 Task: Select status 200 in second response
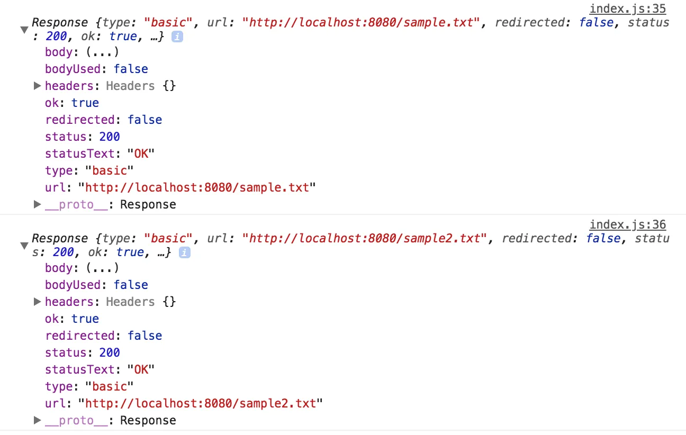pyautogui.click(x=110, y=352)
